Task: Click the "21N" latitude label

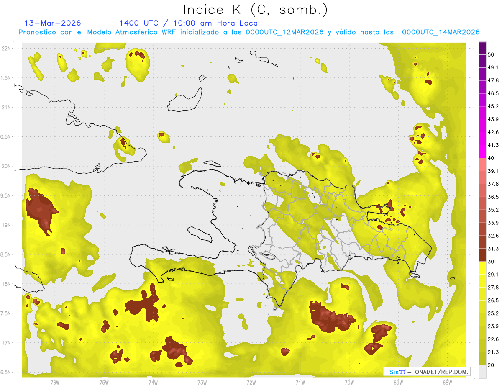Action: pyautogui.click(x=7, y=108)
